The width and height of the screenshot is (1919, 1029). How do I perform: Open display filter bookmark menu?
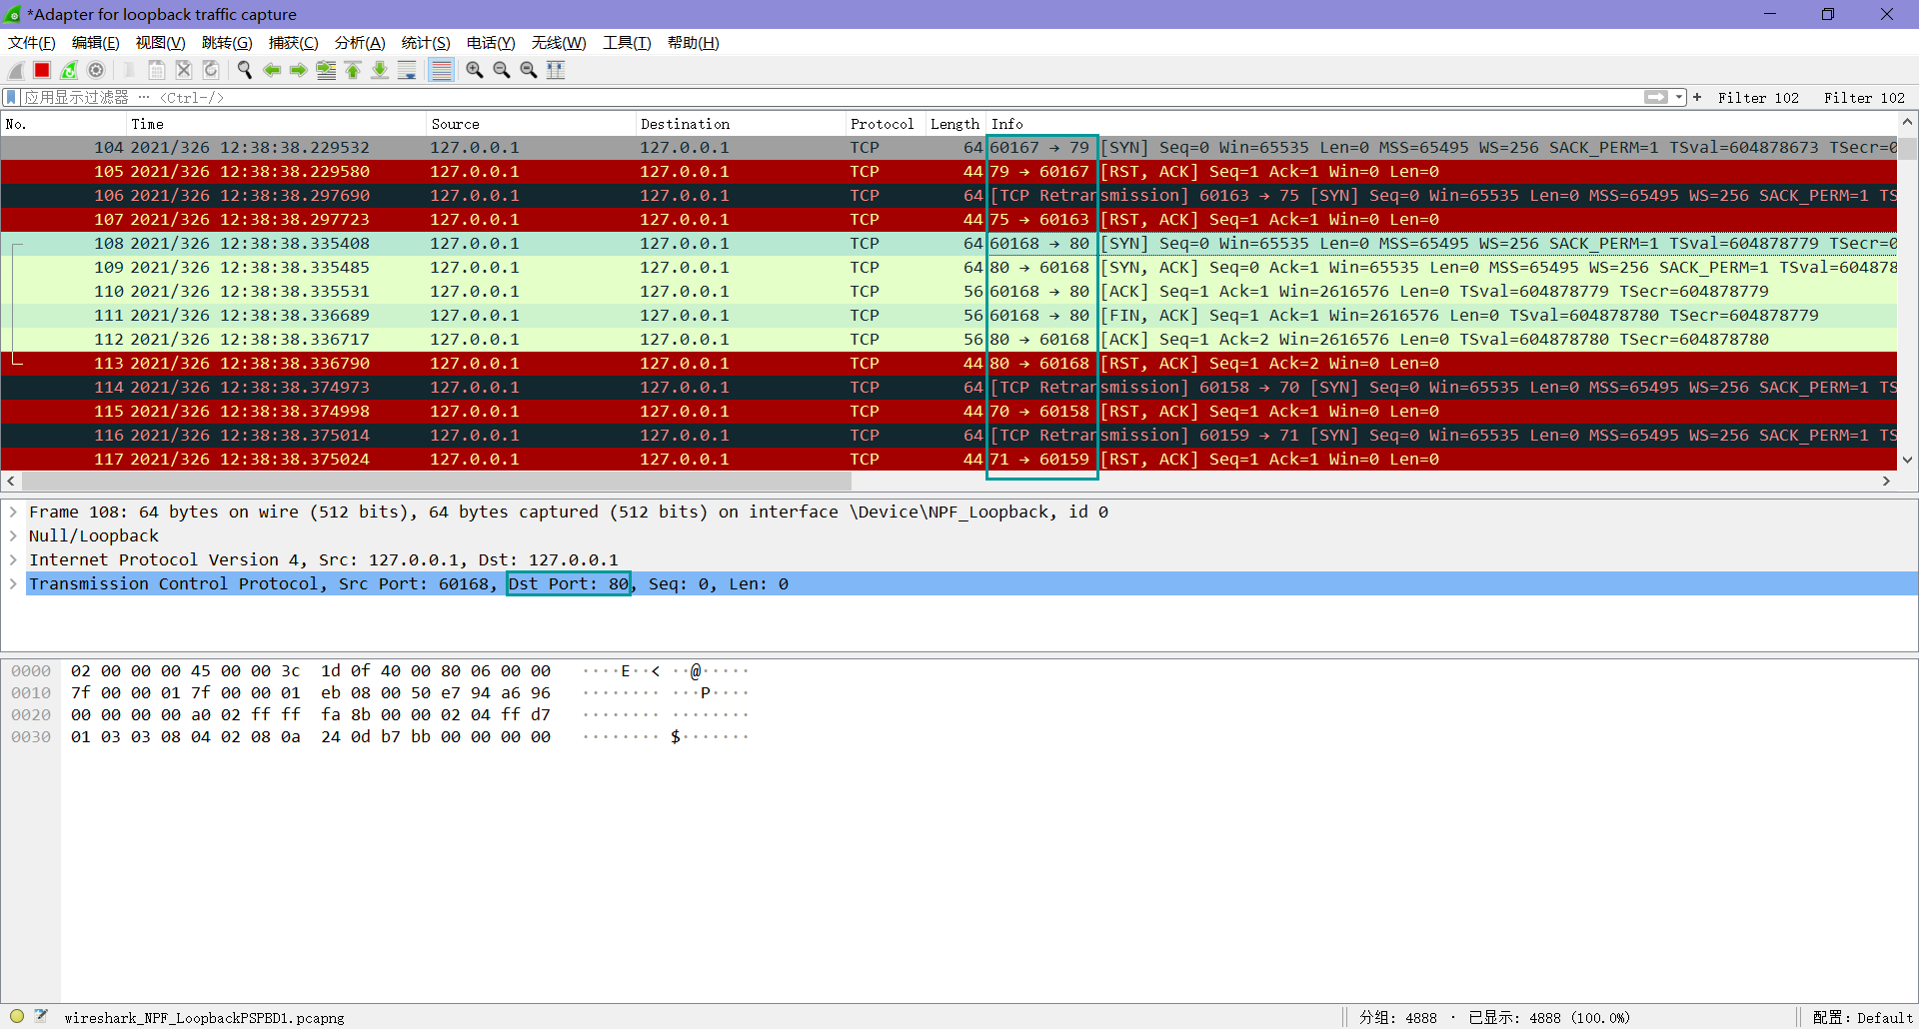click(x=11, y=97)
